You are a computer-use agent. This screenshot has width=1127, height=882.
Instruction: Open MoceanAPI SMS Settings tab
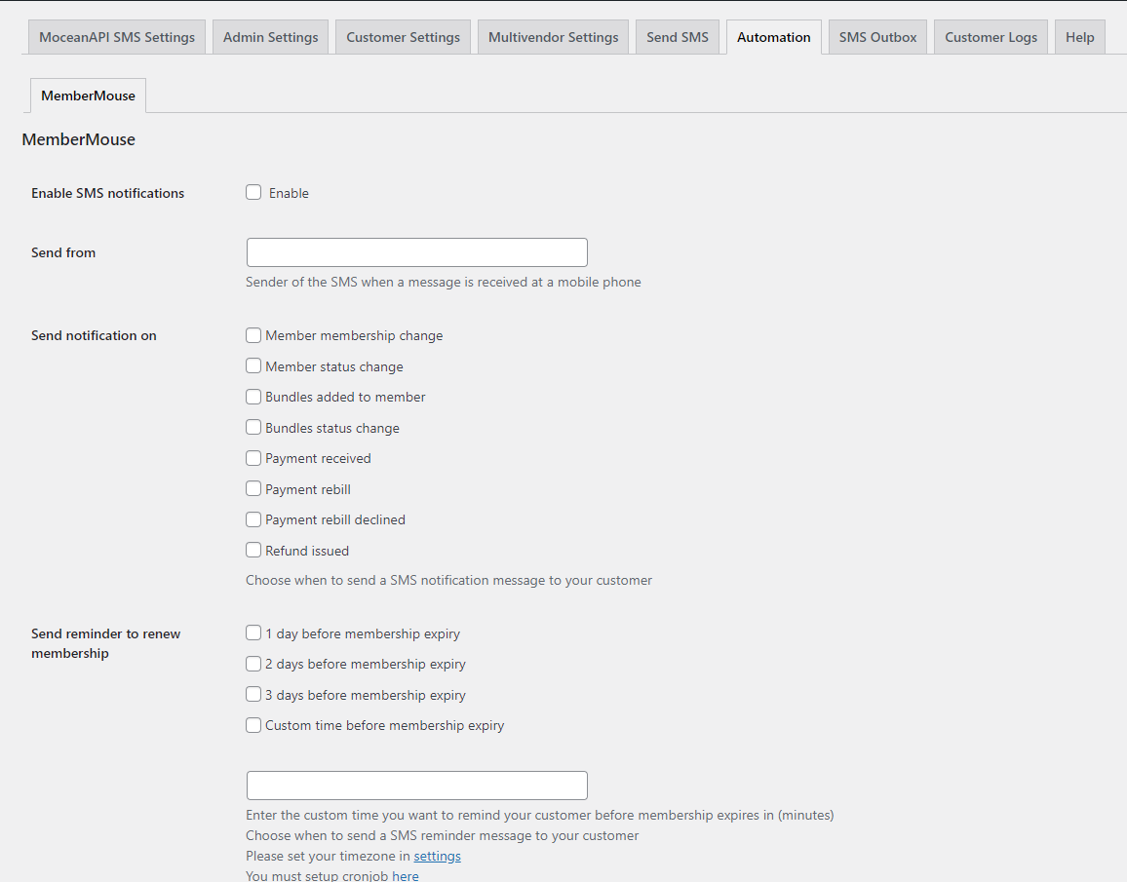[117, 37]
